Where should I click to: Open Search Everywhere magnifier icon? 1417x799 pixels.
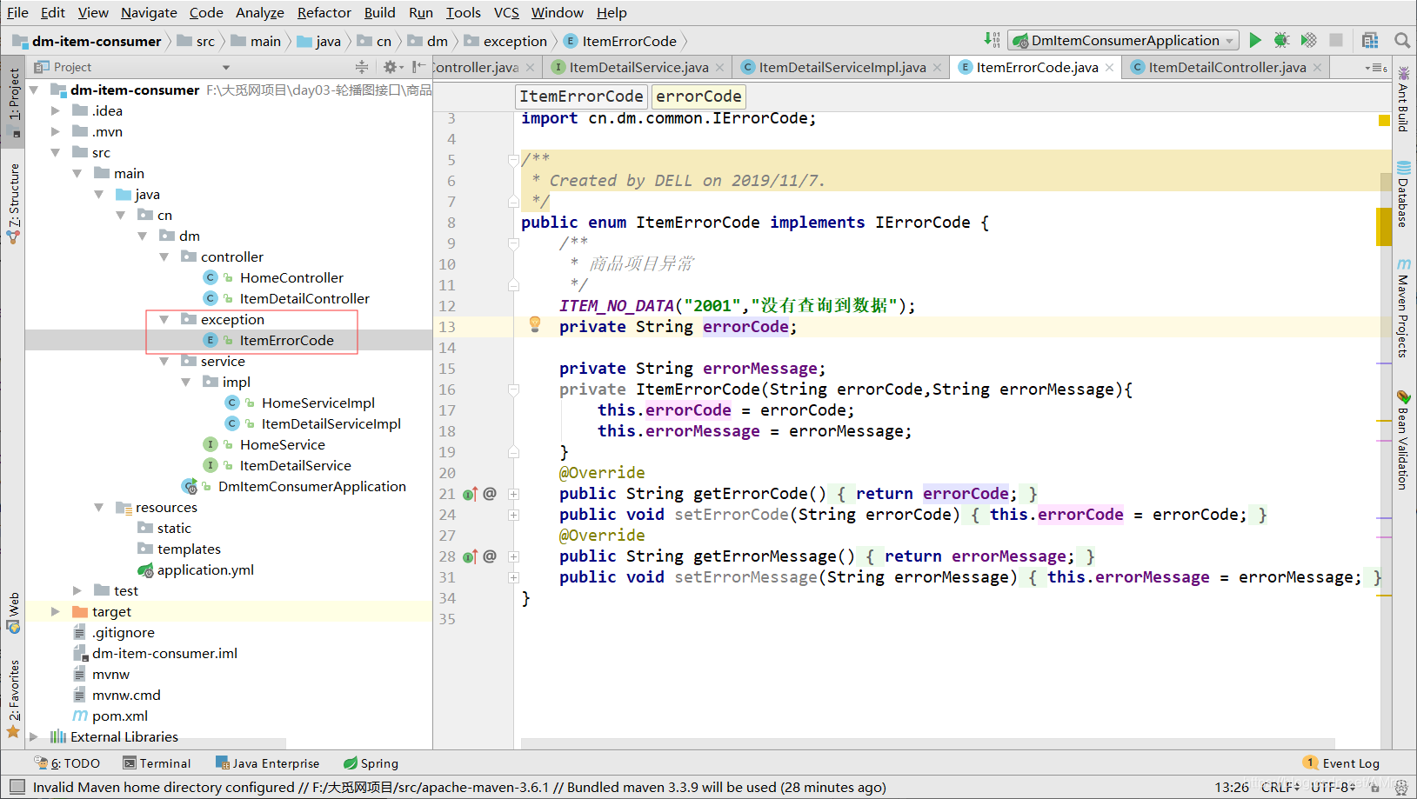coord(1401,40)
